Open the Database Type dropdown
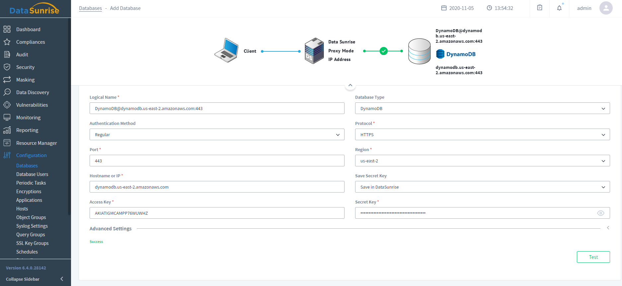Screen dimensions: 622x286 (x=482, y=108)
